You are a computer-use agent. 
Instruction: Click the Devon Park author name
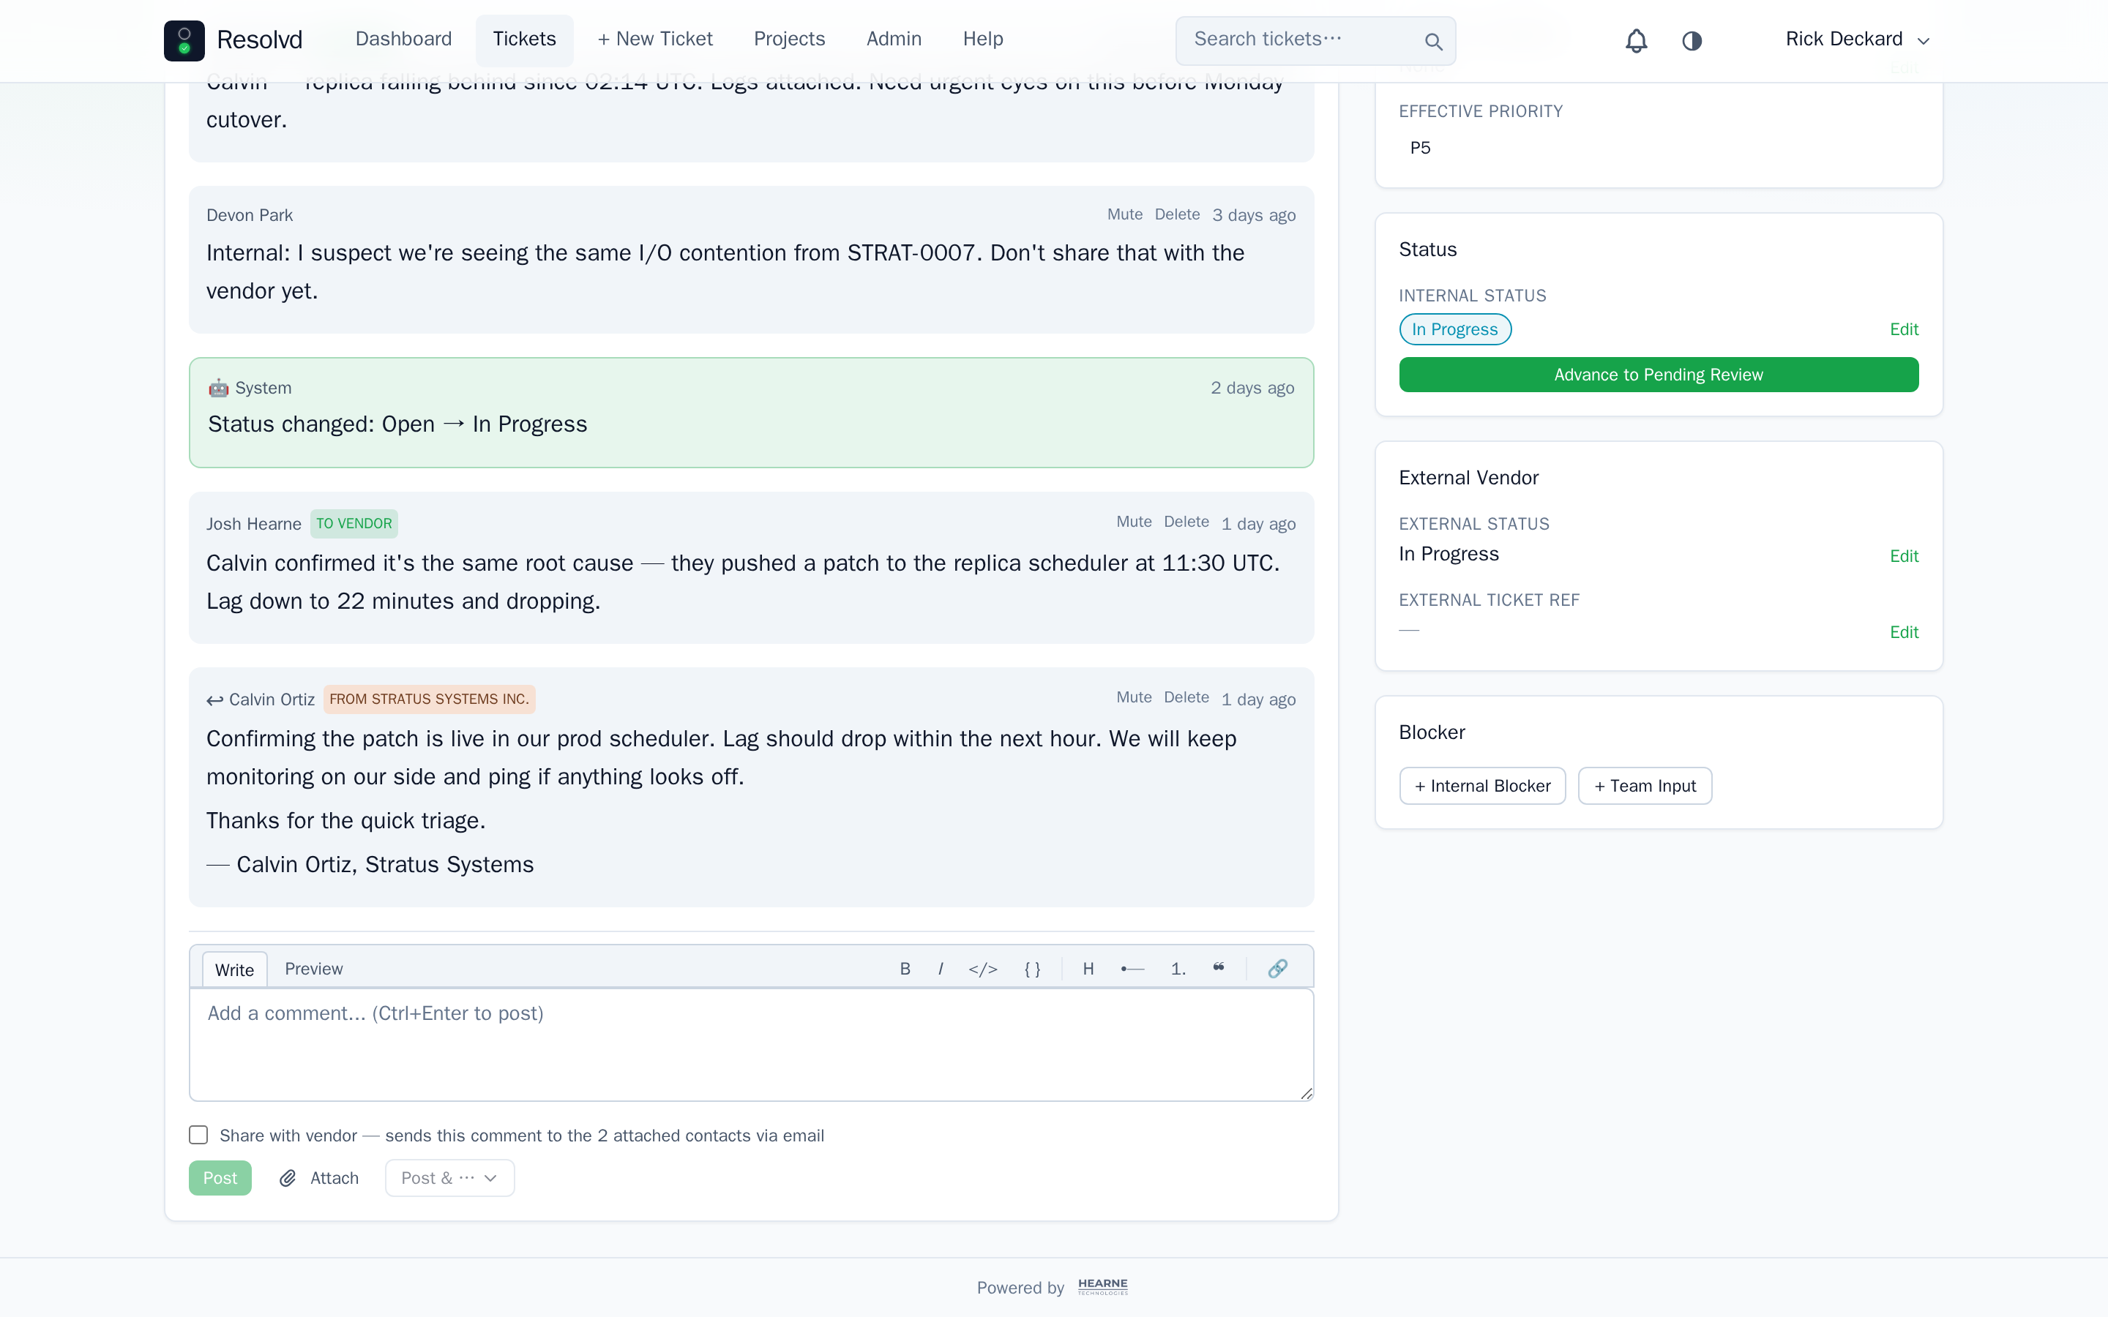coord(249,215)
